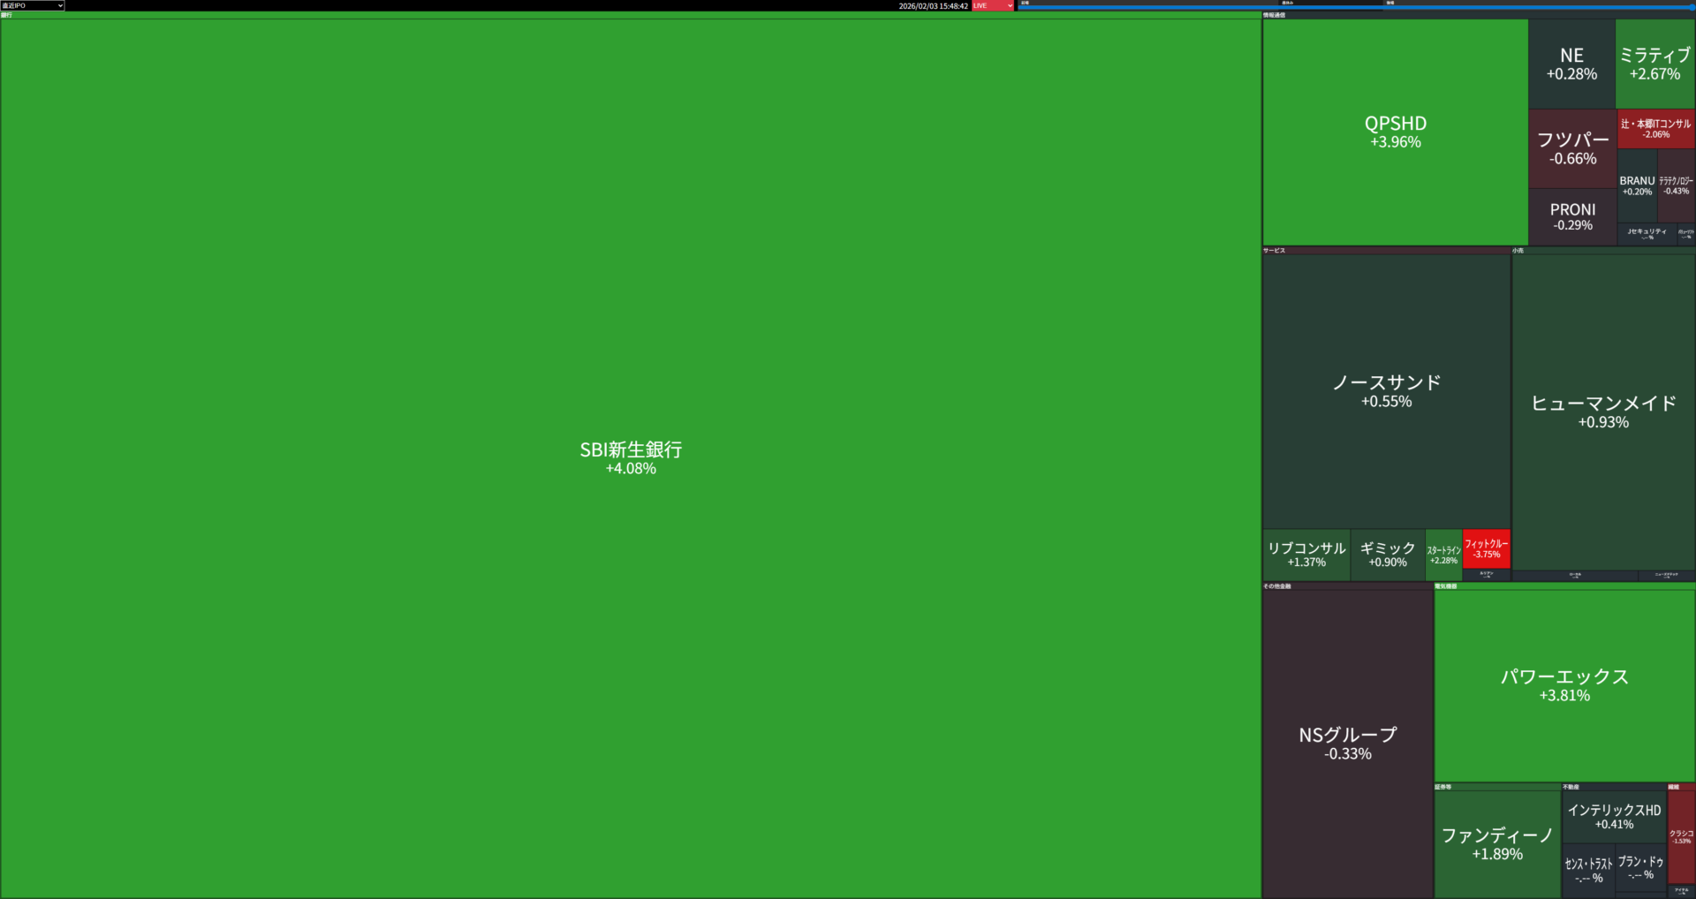The image size is (1696, 899).
Task: Open the ノースサンド stock tile
Action: (x=1386, y=391)
